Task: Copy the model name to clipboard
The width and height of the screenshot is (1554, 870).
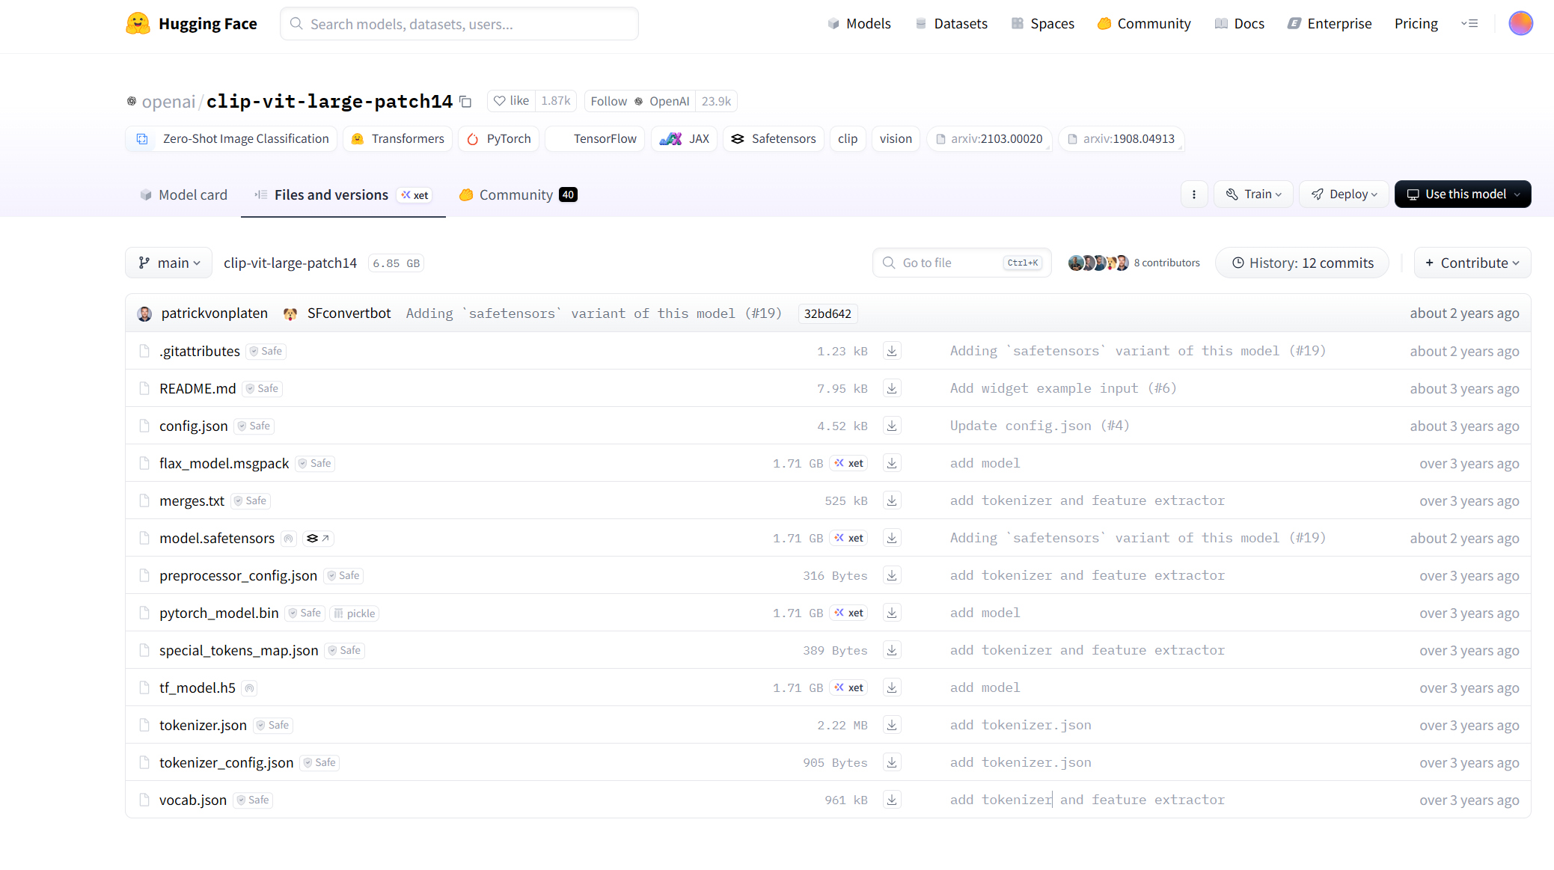Action: tap(466, 101)
